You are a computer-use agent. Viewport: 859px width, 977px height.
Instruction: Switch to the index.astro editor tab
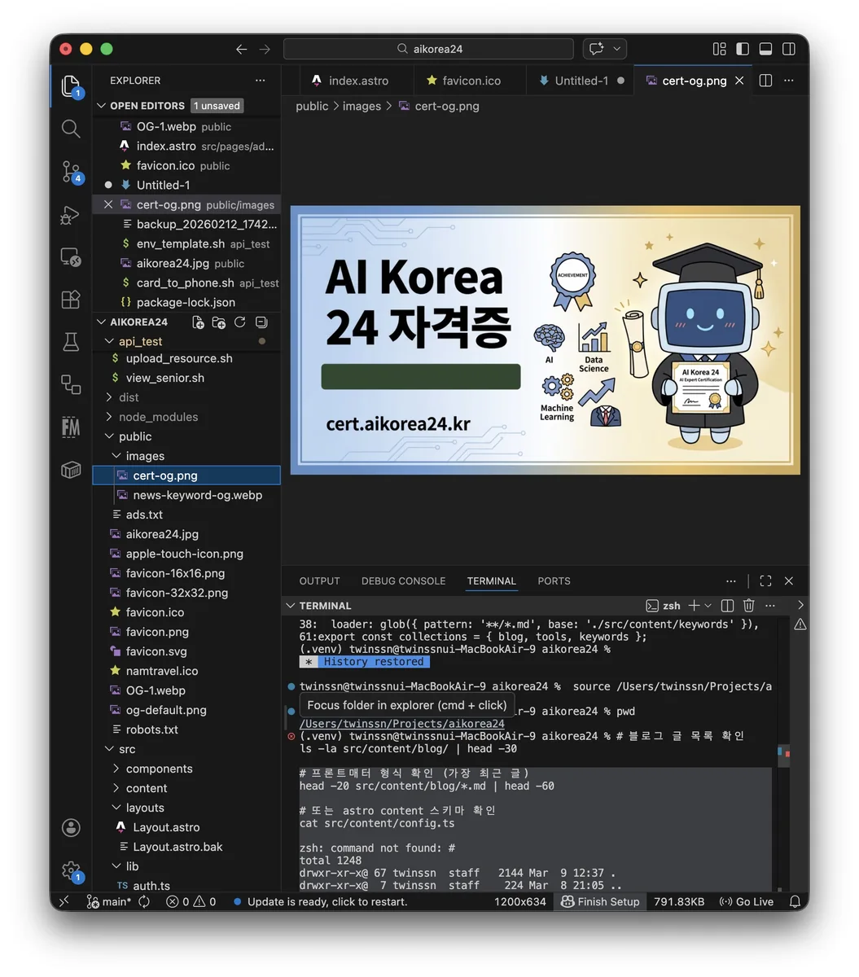350,81
